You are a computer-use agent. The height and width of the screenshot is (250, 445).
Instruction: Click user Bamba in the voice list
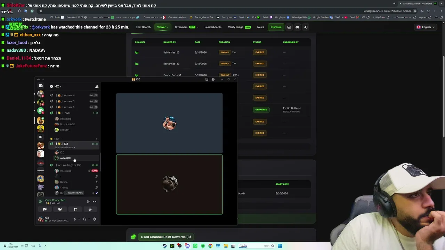[76, 182]
